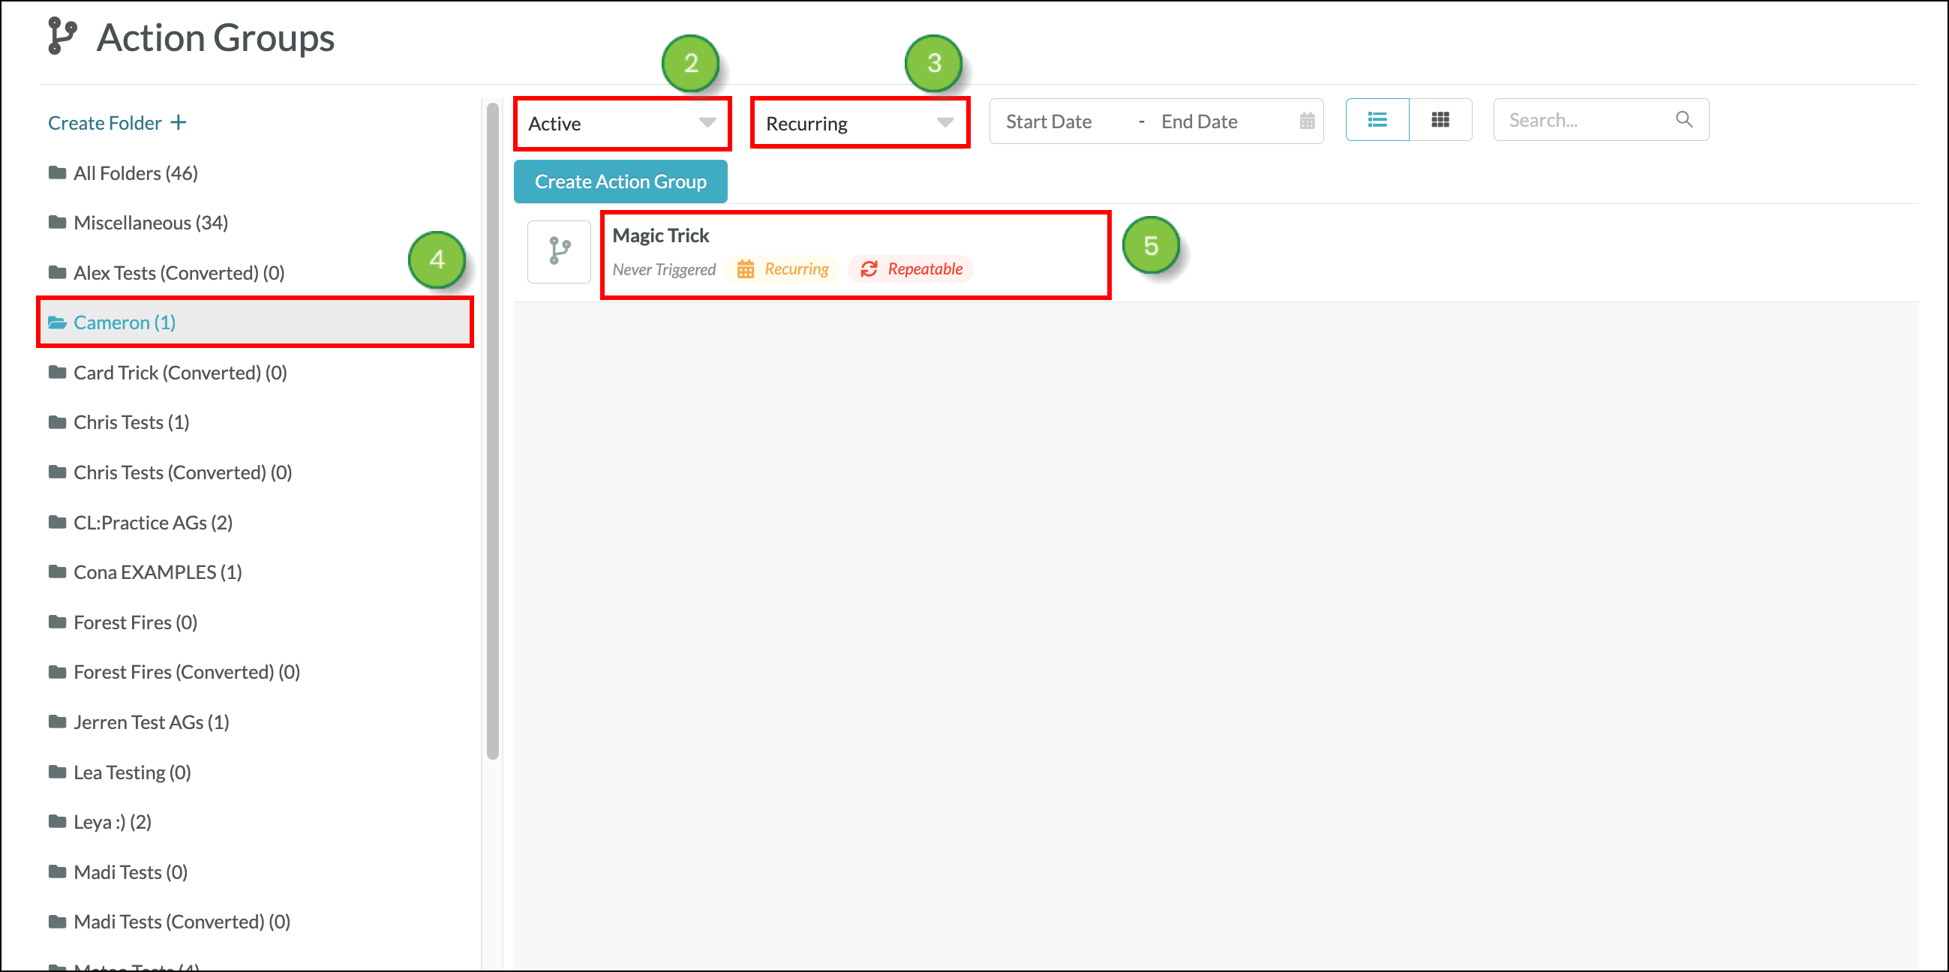
Task: Click the Create Action Group button
Action: pos(620,181)
